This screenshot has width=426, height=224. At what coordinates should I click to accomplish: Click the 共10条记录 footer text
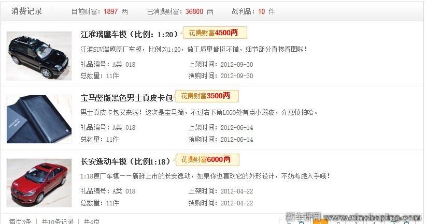[58, 221]
